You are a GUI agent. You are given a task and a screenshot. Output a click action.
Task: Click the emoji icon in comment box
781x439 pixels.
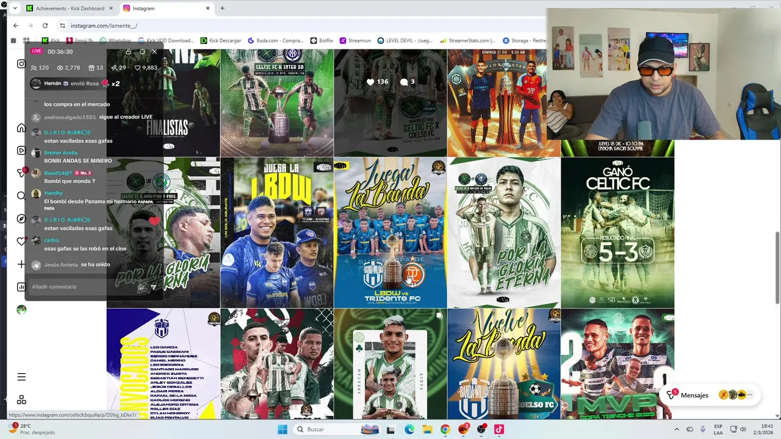click(141, 287)
